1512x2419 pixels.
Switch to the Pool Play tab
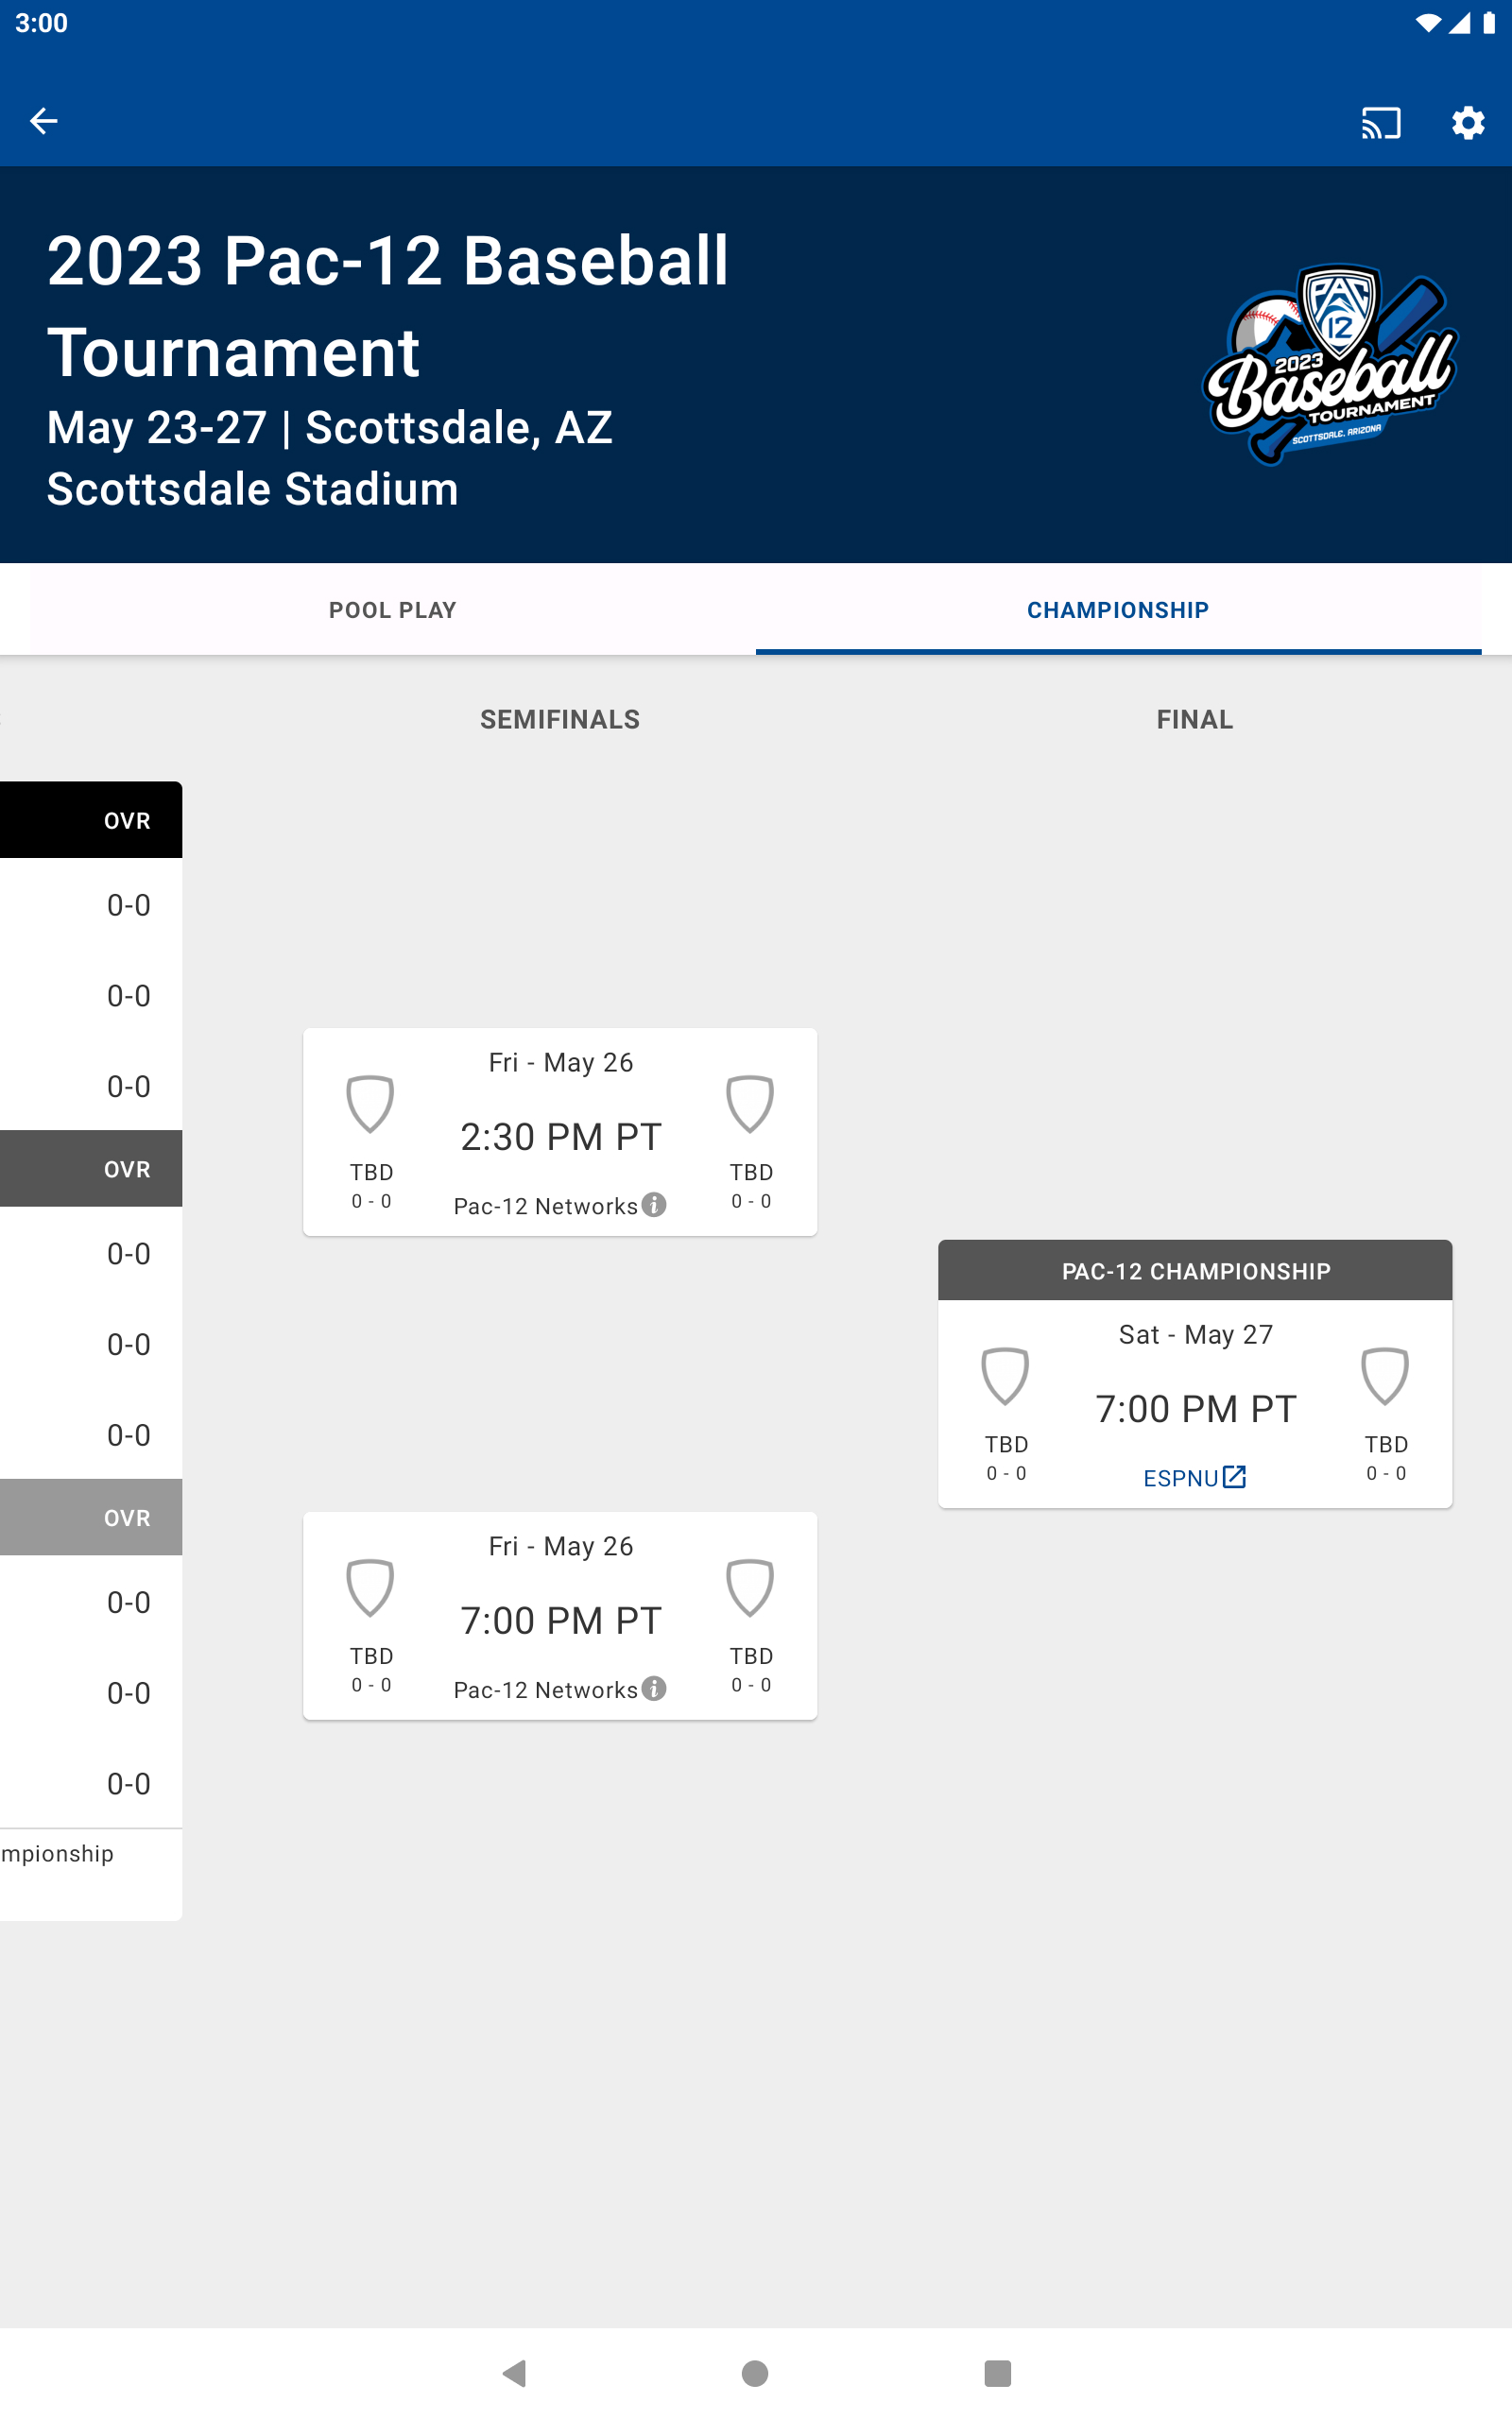[392, 609]
